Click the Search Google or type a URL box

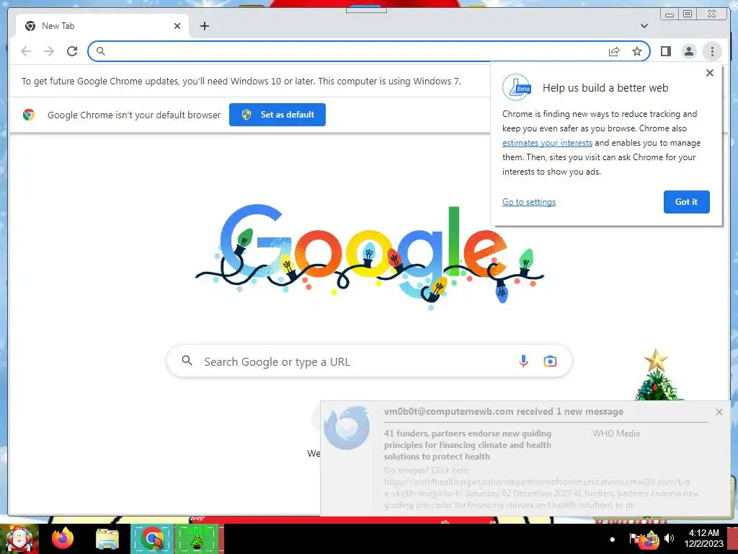coord(369,361)
